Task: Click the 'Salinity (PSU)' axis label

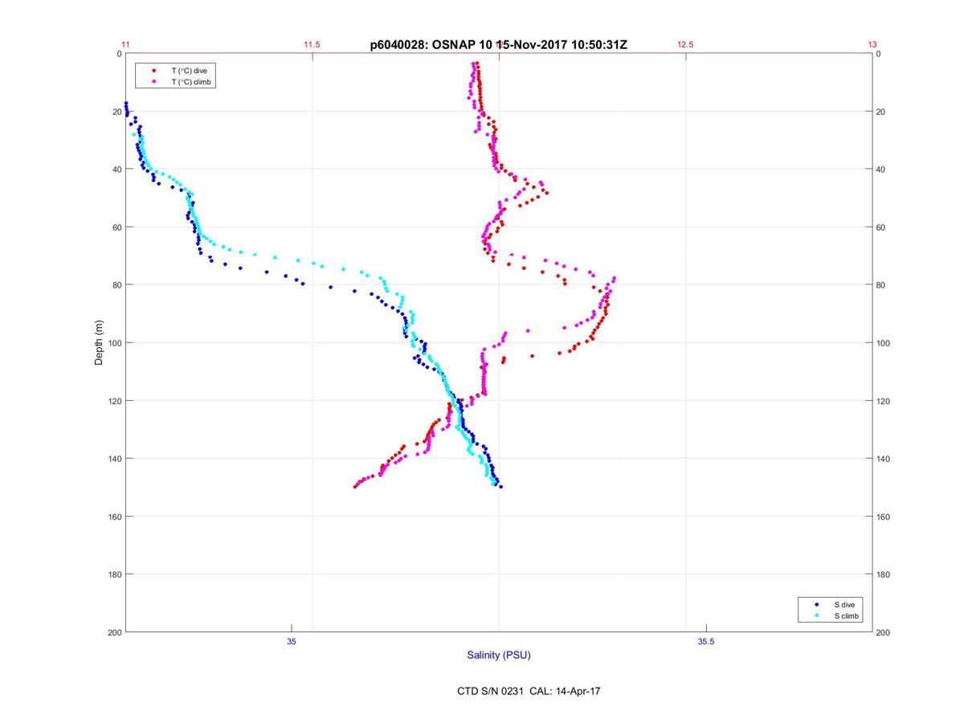Action: (499, 656)
